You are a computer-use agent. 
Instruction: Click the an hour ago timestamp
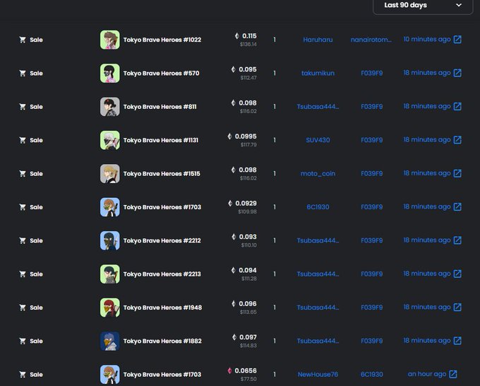427,374
